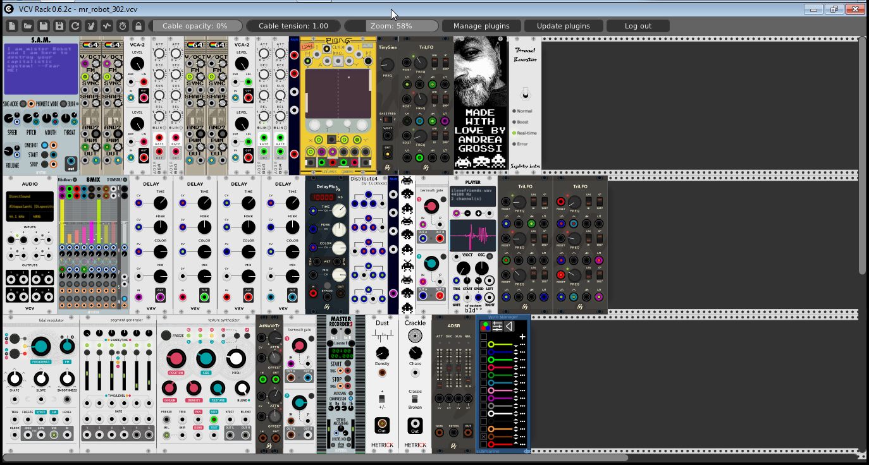Open Wire Manager settings sliders icon
Viewport: 869px width, 465px height.
pos(498,326)
